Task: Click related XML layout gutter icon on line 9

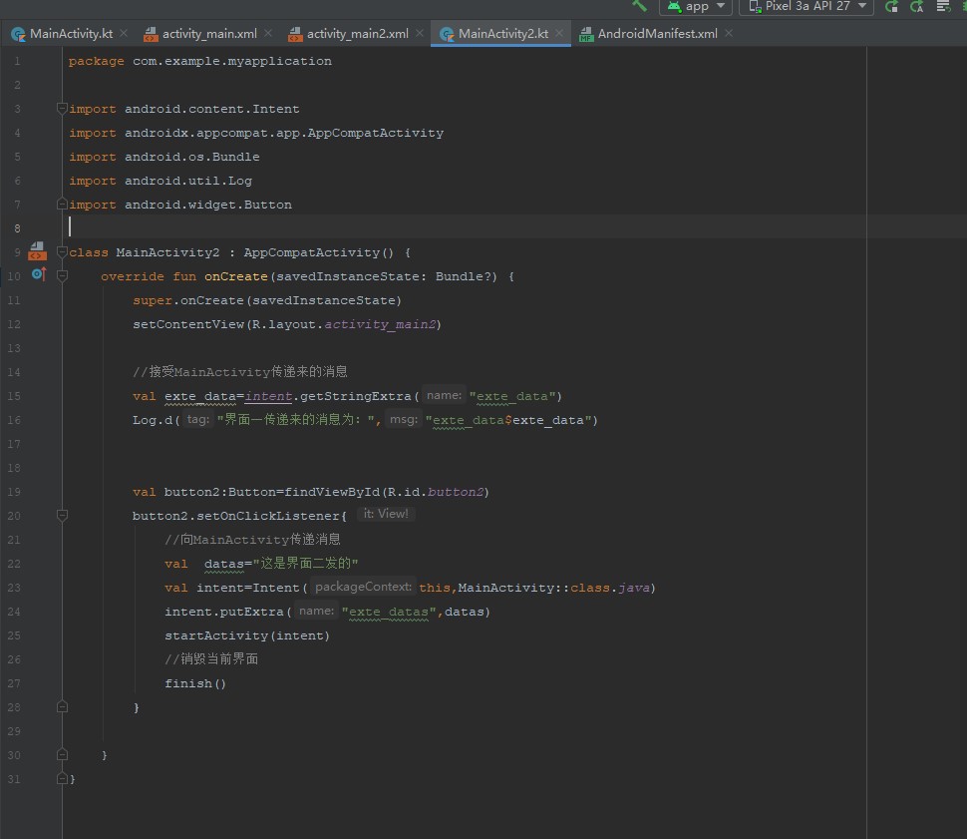Action: [x=38, y=251]
